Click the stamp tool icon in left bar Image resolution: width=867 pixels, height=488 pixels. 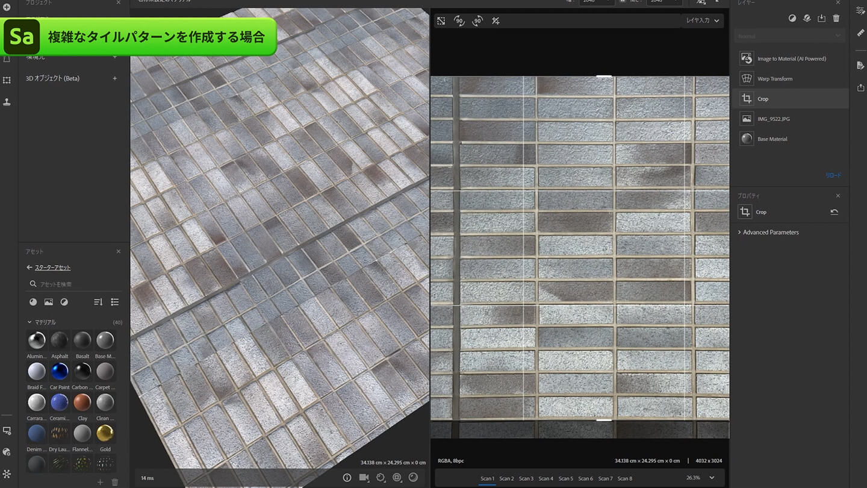(x=7, y=102)
